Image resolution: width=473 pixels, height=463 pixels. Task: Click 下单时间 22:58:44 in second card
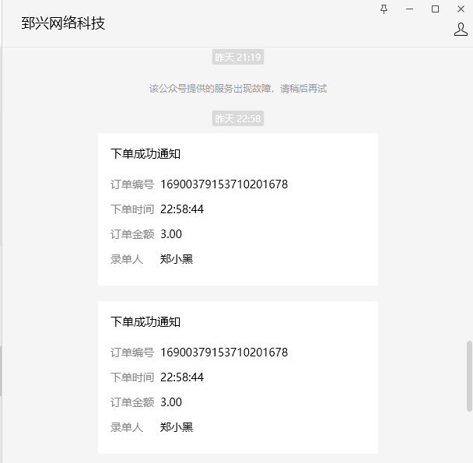pos(182,377)
